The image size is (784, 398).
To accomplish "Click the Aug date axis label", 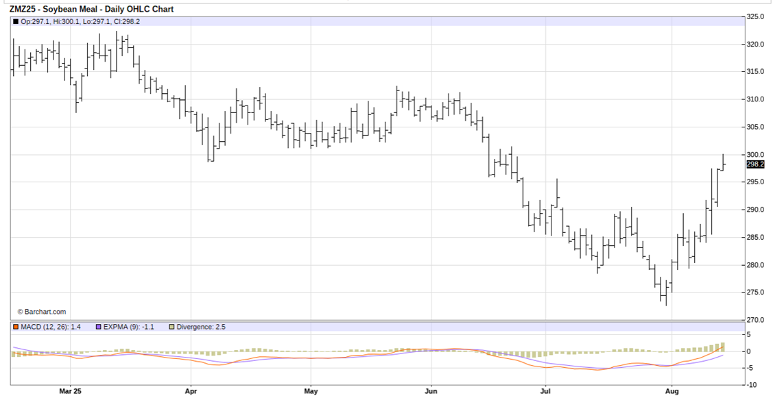I will (x=671, y=391).
